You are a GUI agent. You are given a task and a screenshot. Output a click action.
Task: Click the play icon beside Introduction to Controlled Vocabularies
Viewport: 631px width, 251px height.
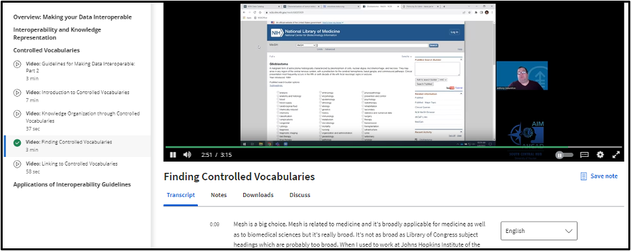click(17, 93)
